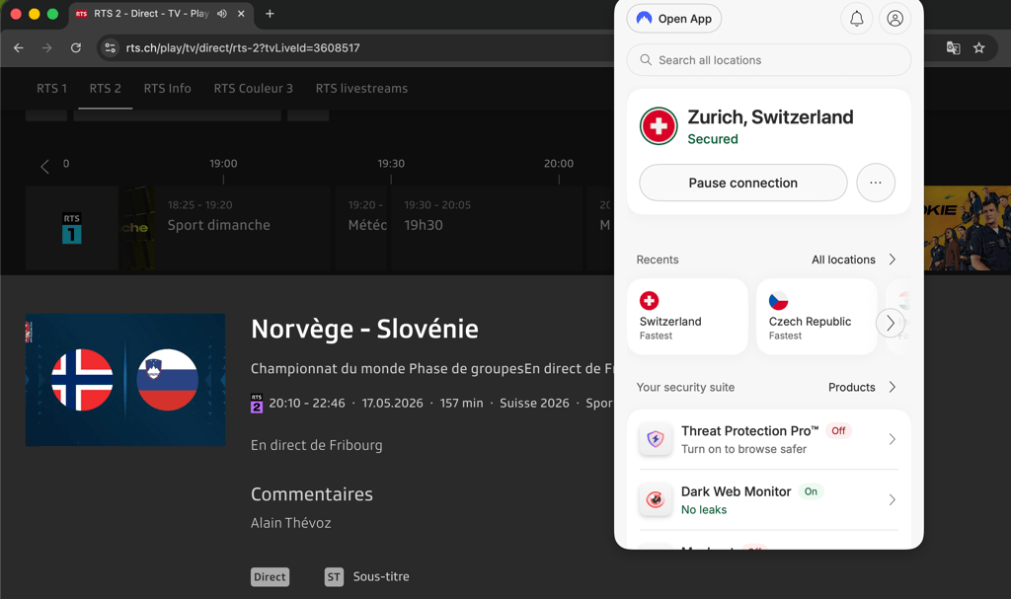Open a new browser tab

pyautogui.click(x=270, y=14)
